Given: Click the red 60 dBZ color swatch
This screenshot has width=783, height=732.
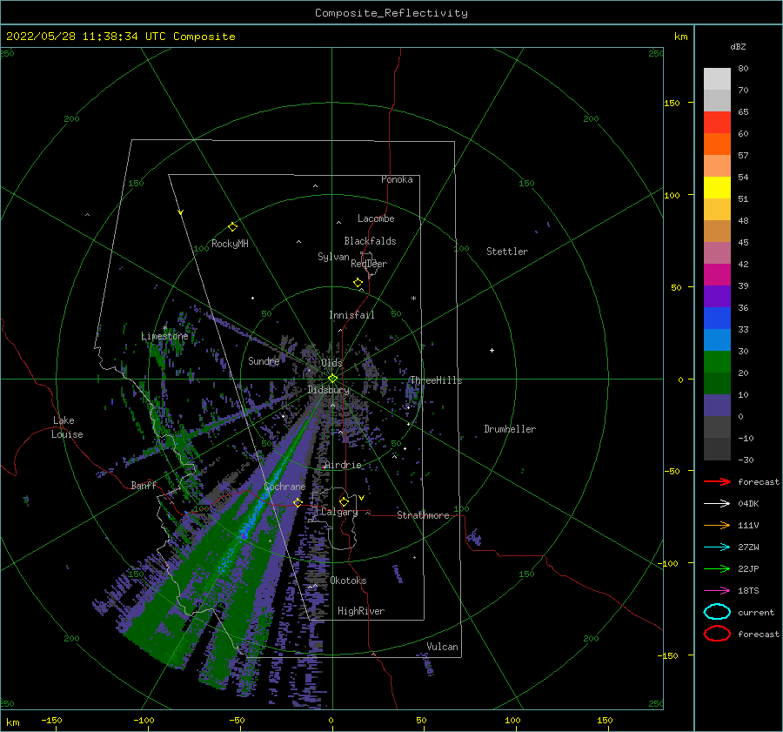Looking at the screenshot, I should click(x=717, y=122).
